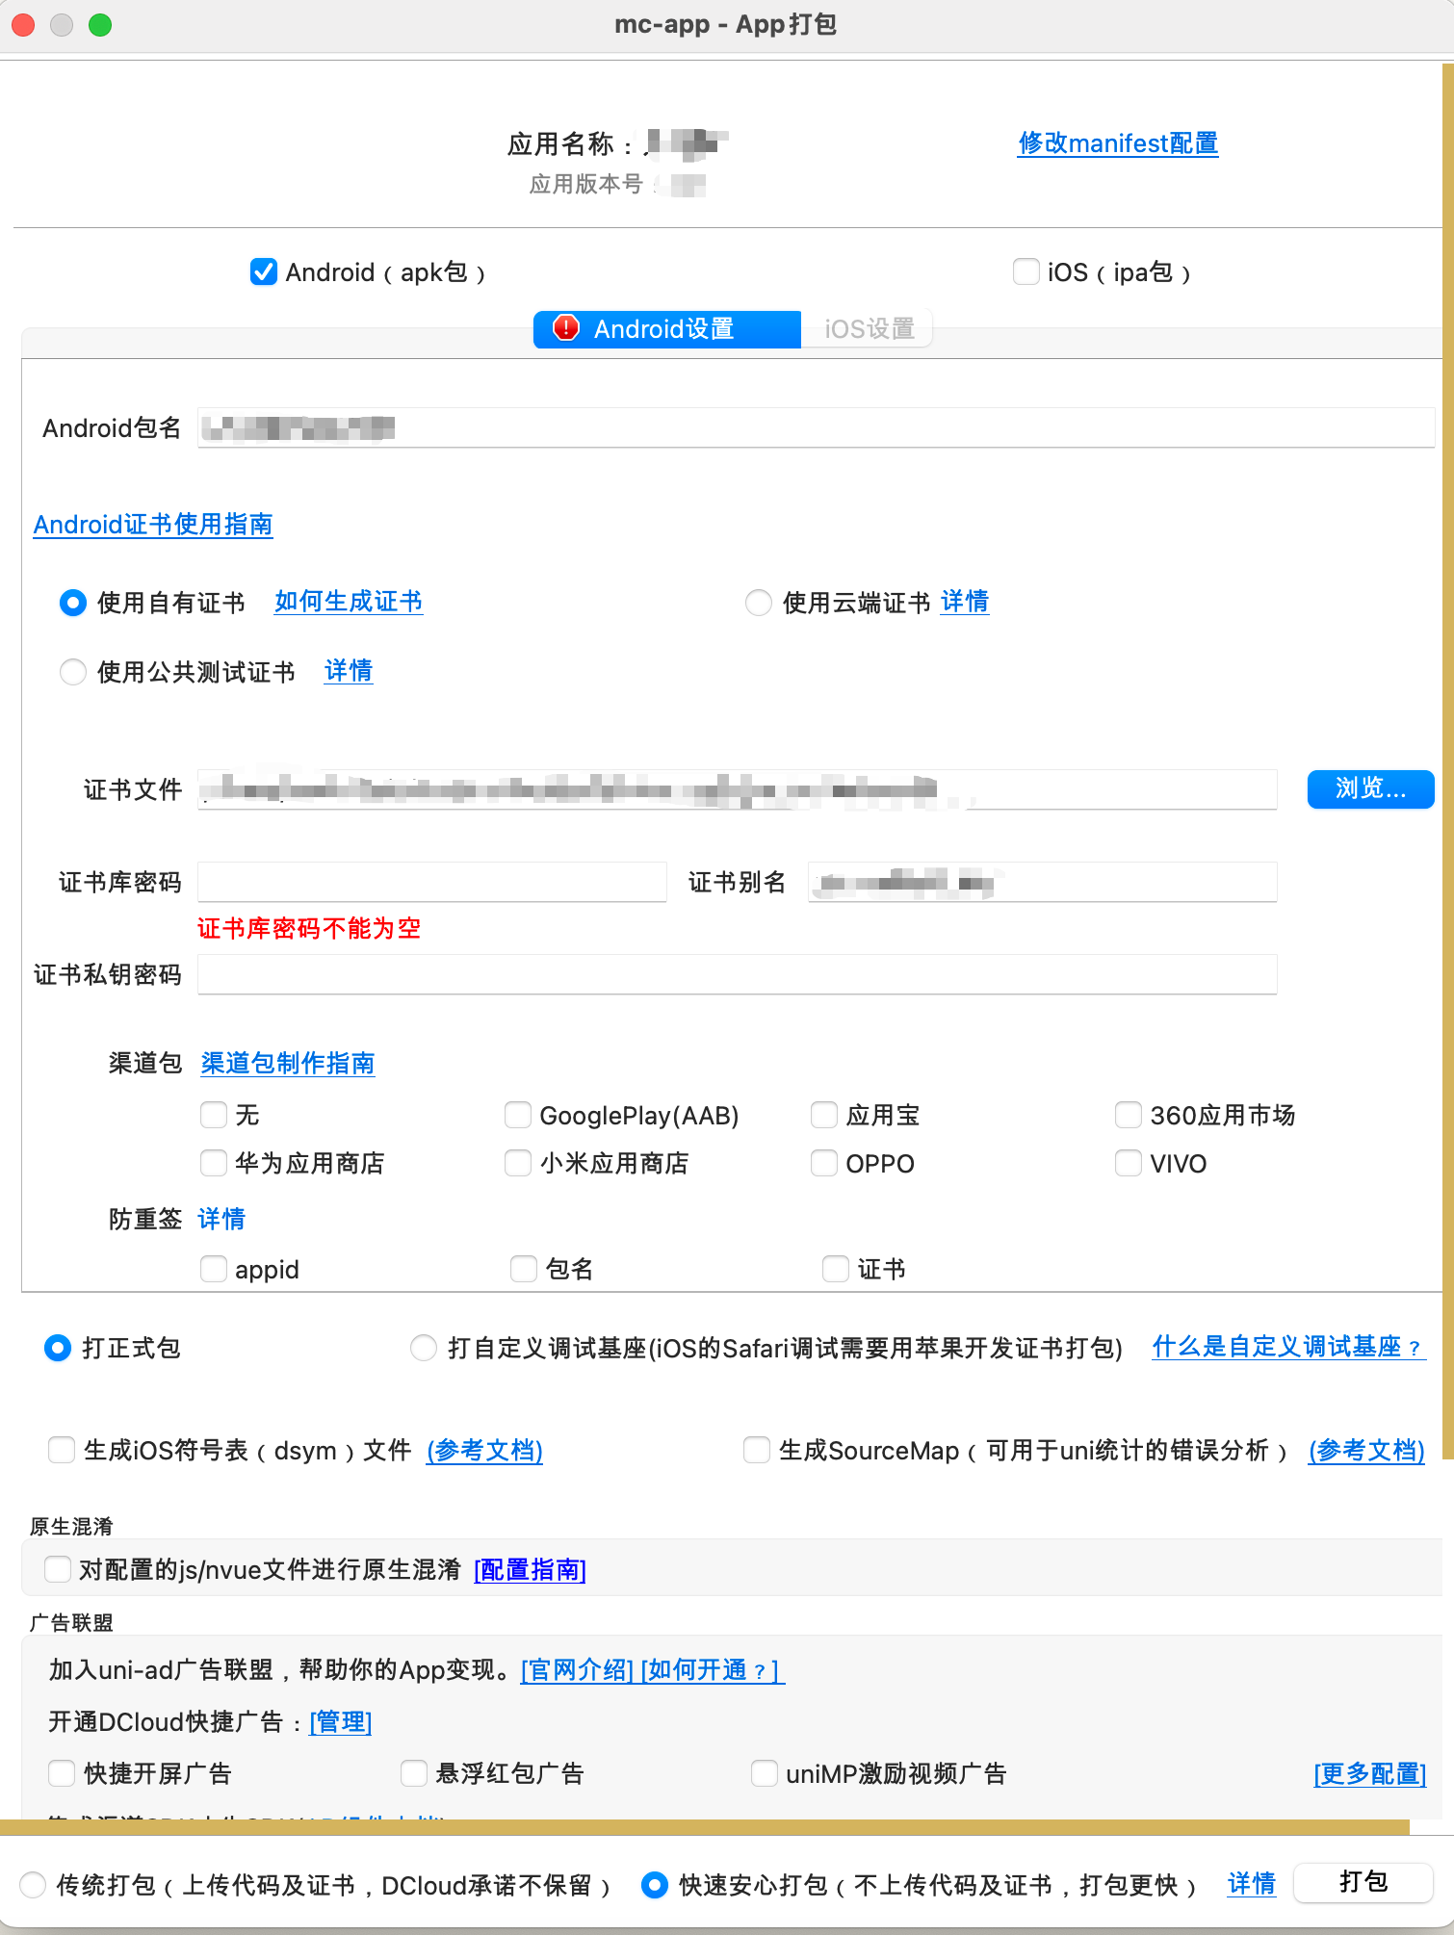
Task: Select 传统打包 radio option
Action: pyautogui.click(x=33, y=1885)
